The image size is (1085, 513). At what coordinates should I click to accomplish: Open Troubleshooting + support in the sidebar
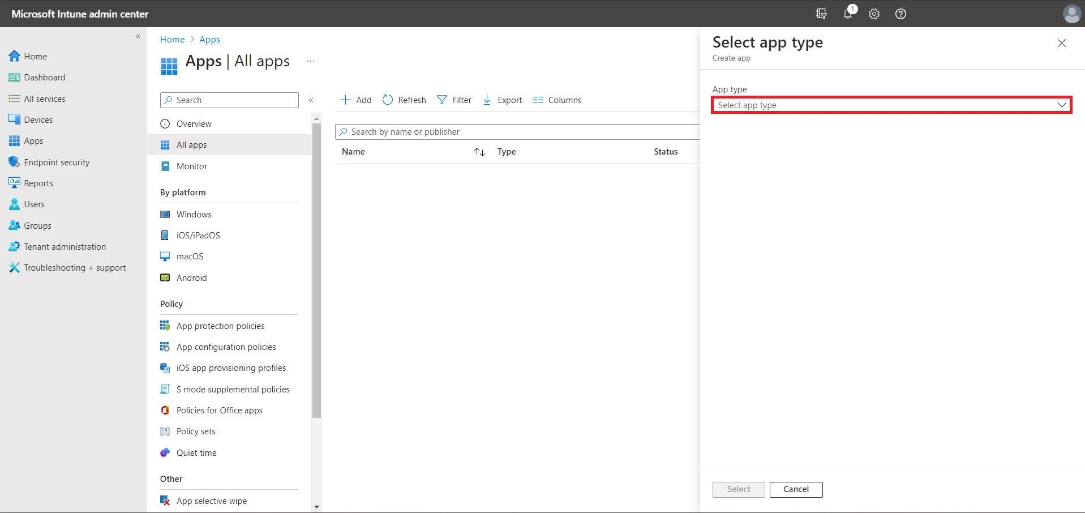pos(74,268)
